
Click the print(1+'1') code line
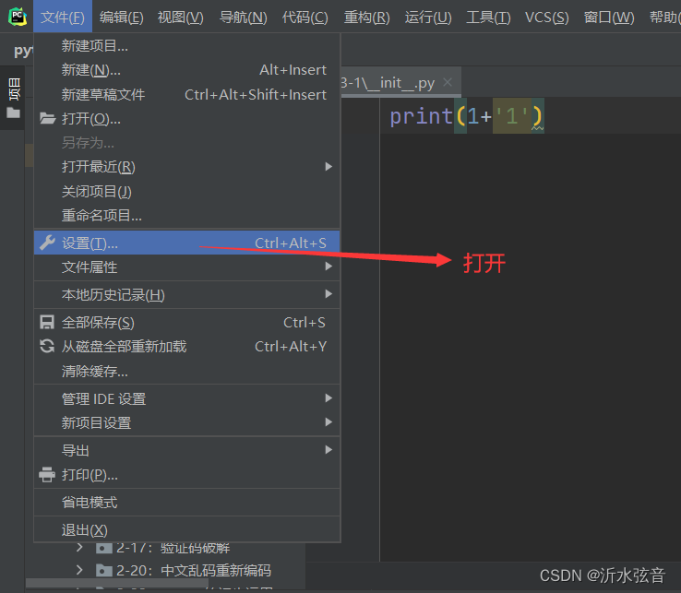click(x=466, y=117)
